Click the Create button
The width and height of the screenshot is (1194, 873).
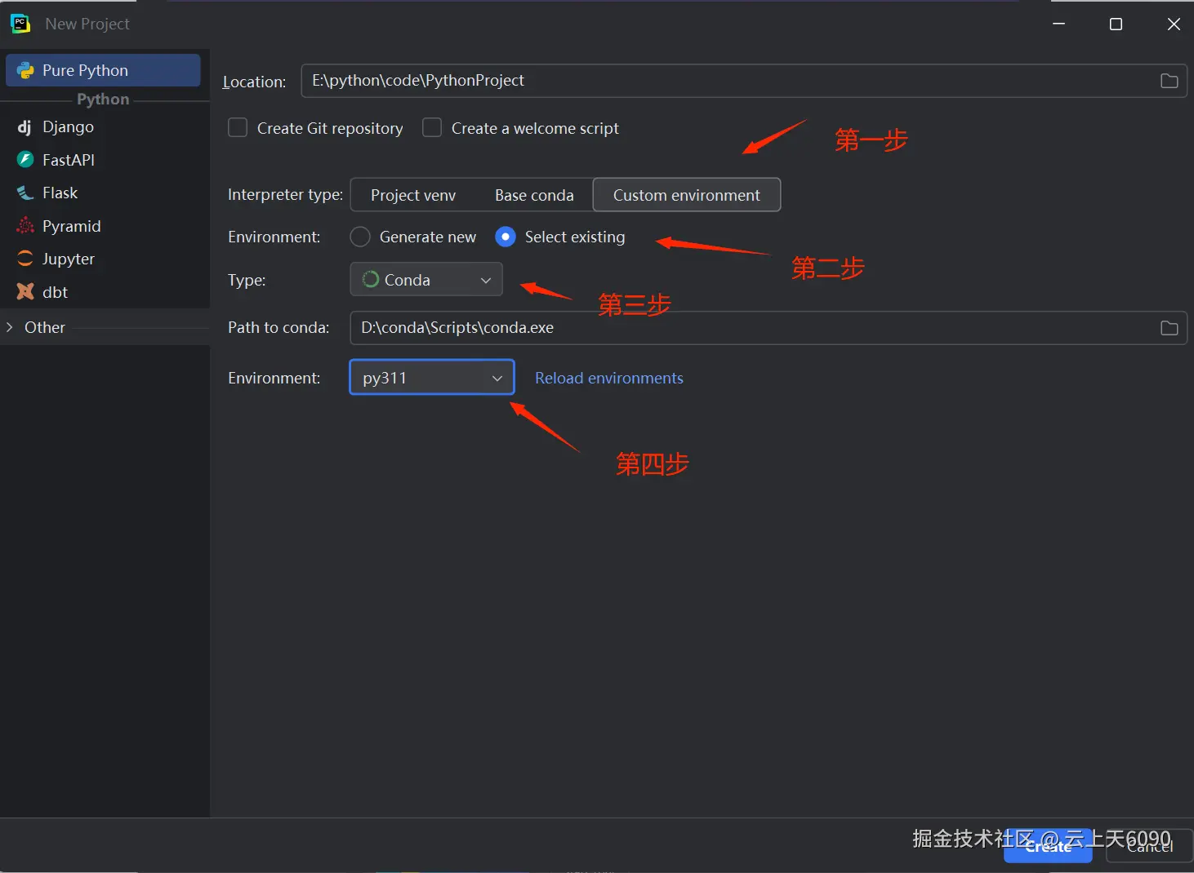(1048, 847)
